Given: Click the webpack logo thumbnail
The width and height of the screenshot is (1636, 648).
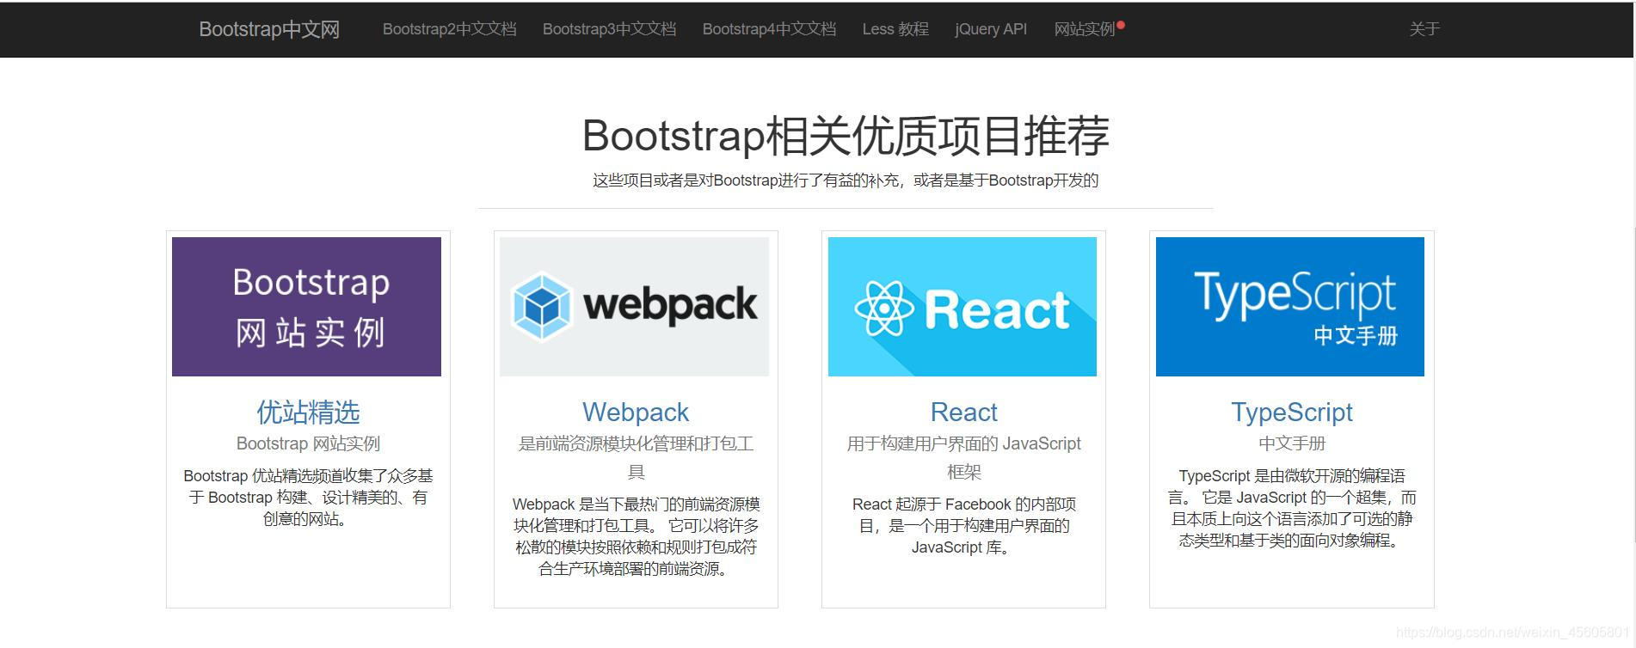Looking at the screenshot, I should point(634,307).
